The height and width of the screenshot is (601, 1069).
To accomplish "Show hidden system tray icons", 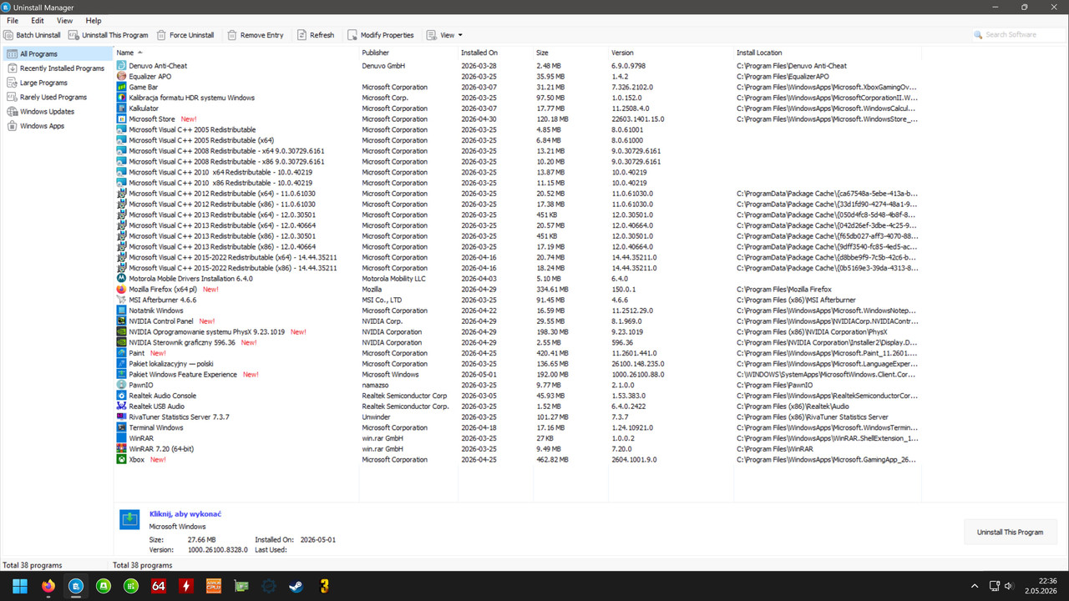I will point(975,586).
